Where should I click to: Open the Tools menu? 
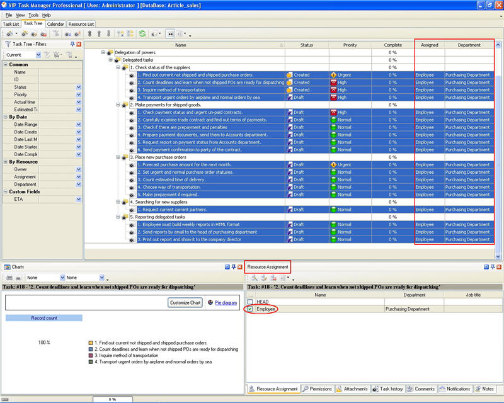33,15
